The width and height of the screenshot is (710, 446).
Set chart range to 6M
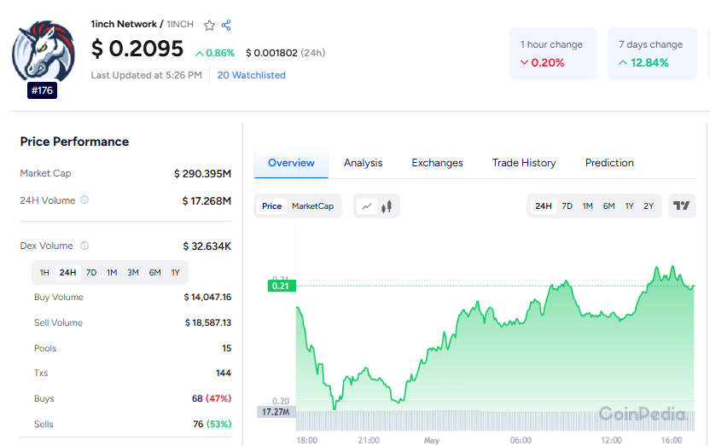[608, 206]
